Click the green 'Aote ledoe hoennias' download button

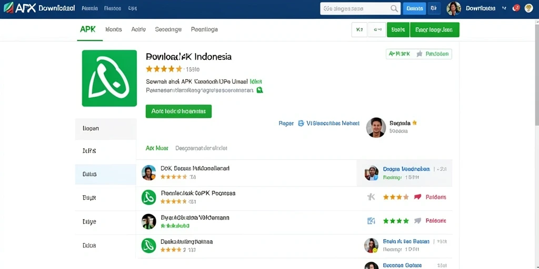(x=179, y=111)
